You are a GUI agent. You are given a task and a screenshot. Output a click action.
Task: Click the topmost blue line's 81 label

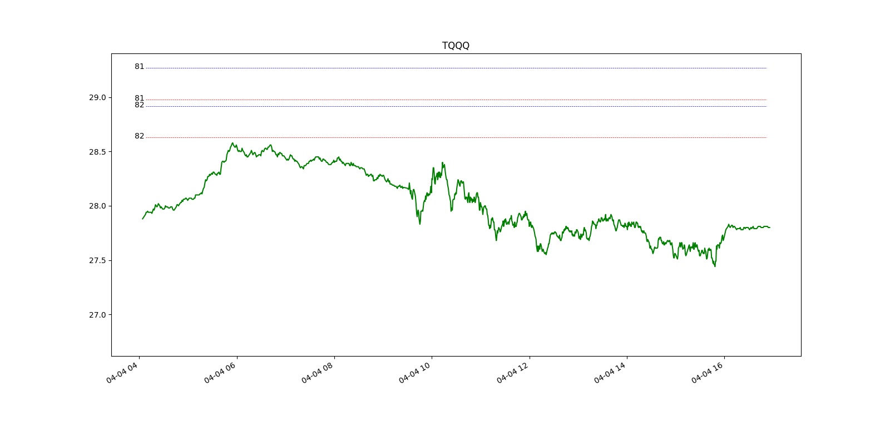click(139, 67)
